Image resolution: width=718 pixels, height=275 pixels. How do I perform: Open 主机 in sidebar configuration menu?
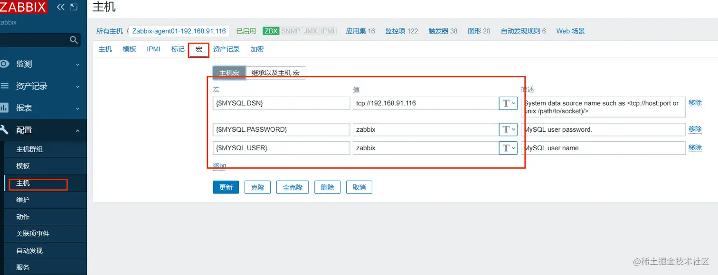point(23,183)
